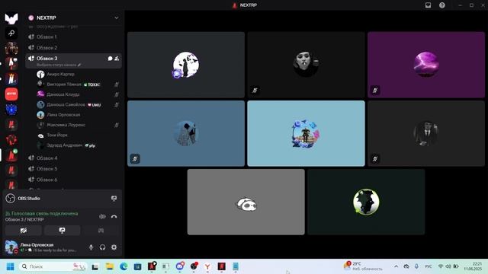
Task: Click the Windows Start button
Action: click(x=10, y=266)
